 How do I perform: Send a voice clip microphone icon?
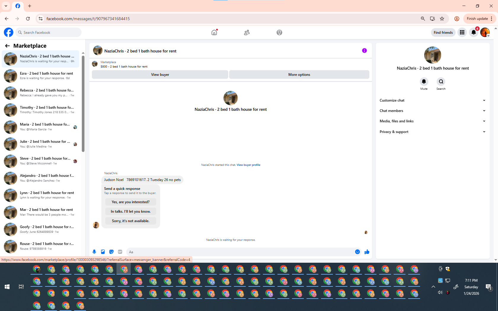click(94, 252)
